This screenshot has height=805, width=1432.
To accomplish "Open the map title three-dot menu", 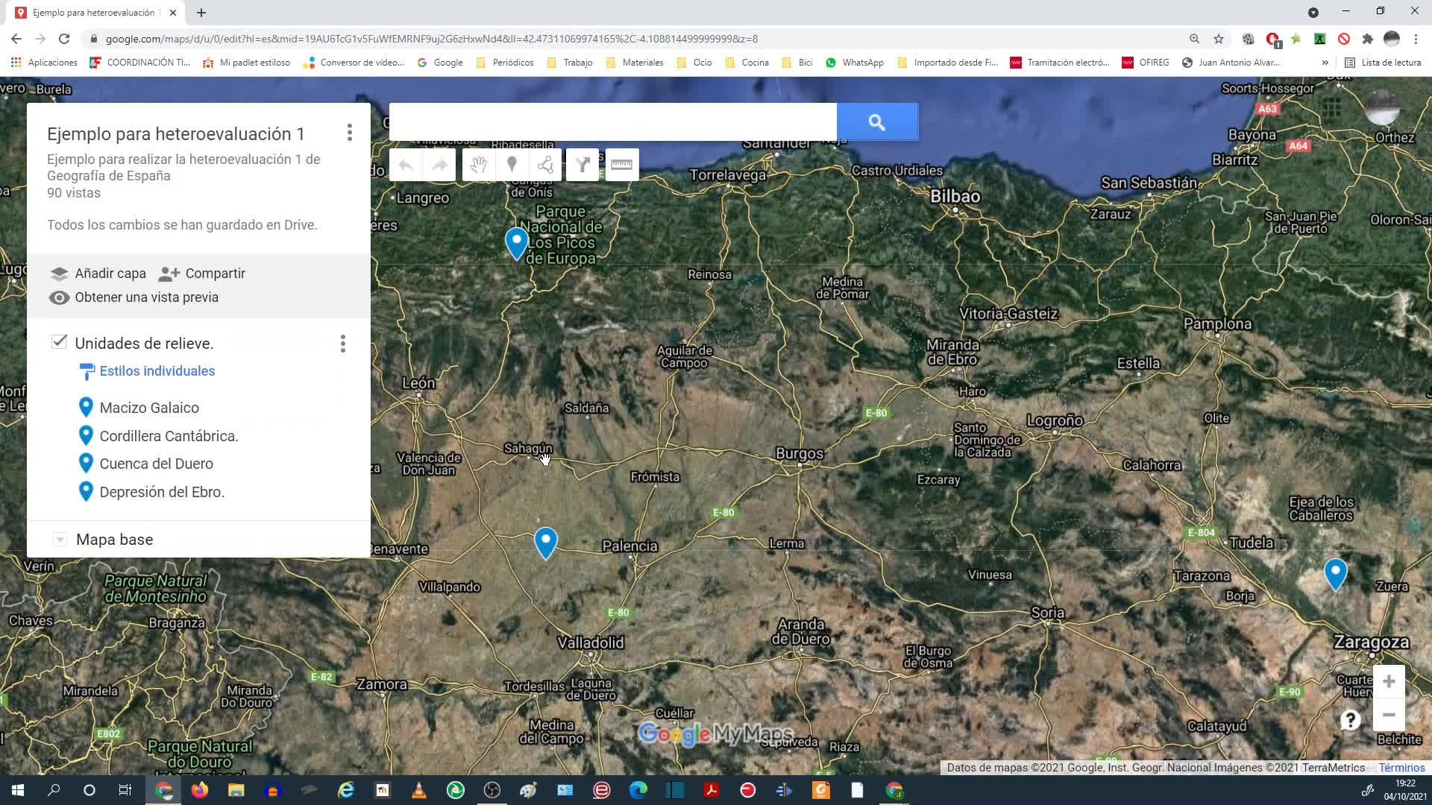I will [349, 133].
